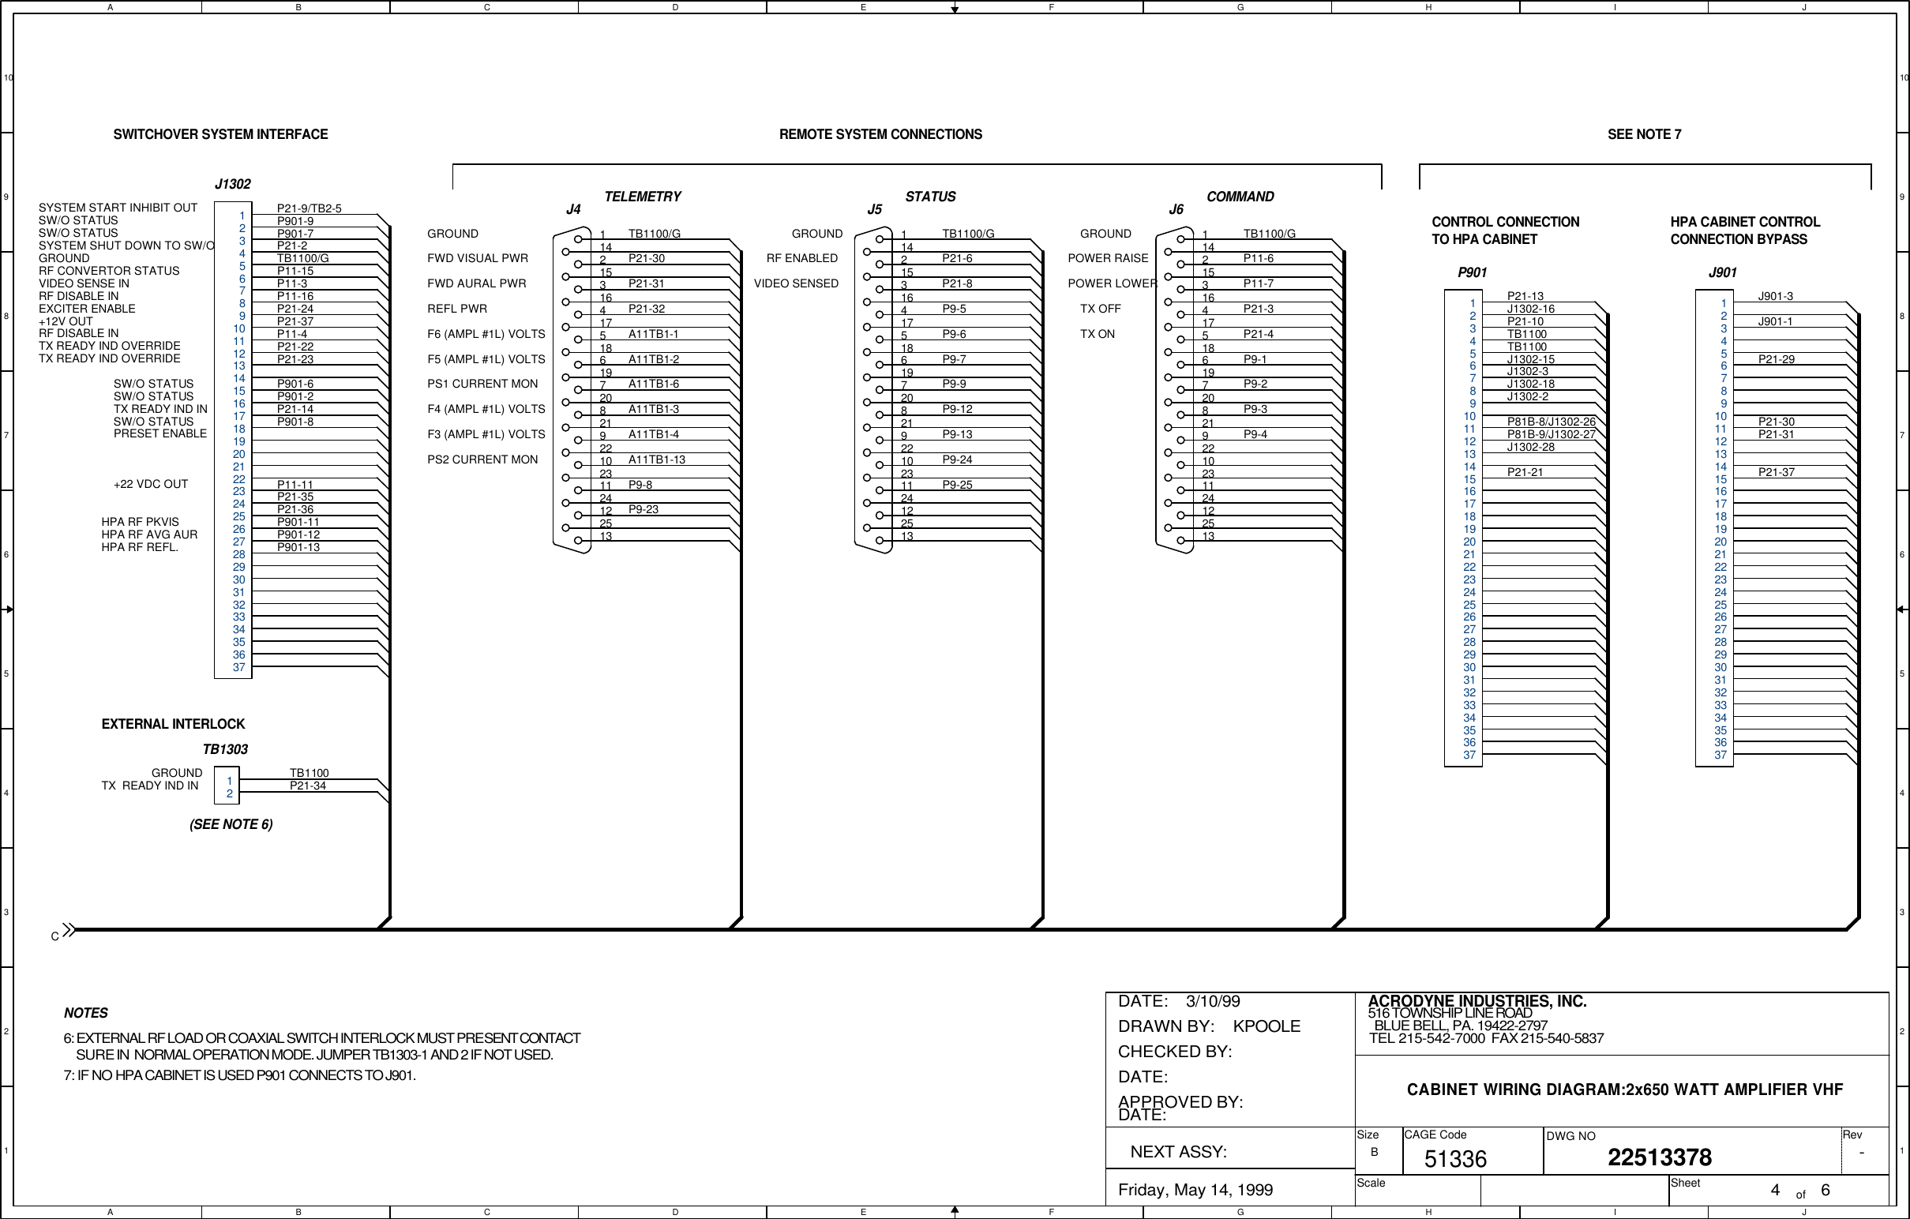
Task: Click the TB1303 terminal block box
Action: [x=227, y=786]
